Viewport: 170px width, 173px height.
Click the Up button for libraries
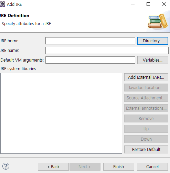click(x=146, y=129)
